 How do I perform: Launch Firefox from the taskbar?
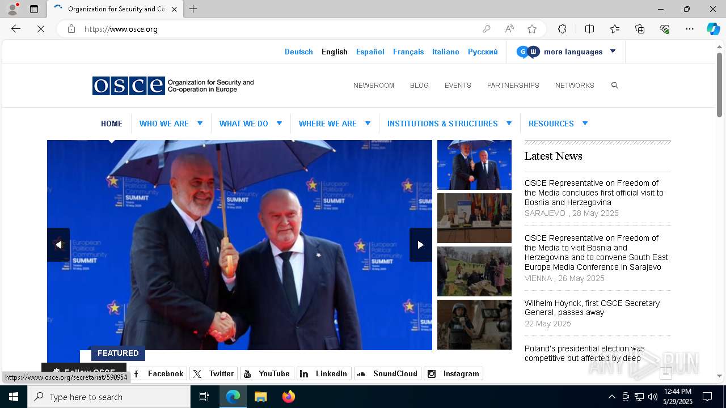[x=288, y=397]
